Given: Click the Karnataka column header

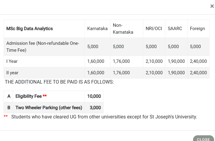Looking at the screenshot, I should coord(97,29).
